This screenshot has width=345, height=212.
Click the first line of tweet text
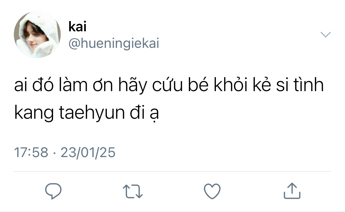pyautogui.click(x=169, y=86)
